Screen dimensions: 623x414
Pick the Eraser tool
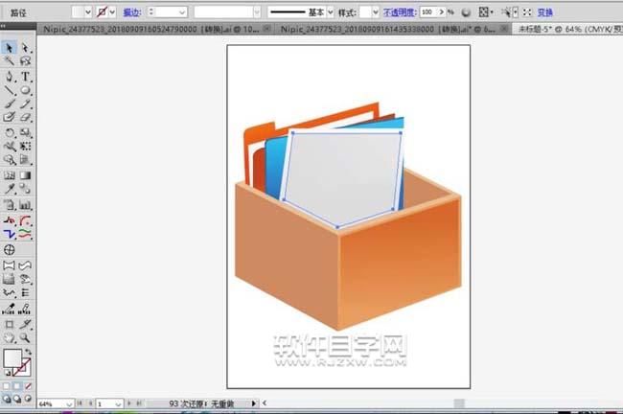(x=26, y=117)
